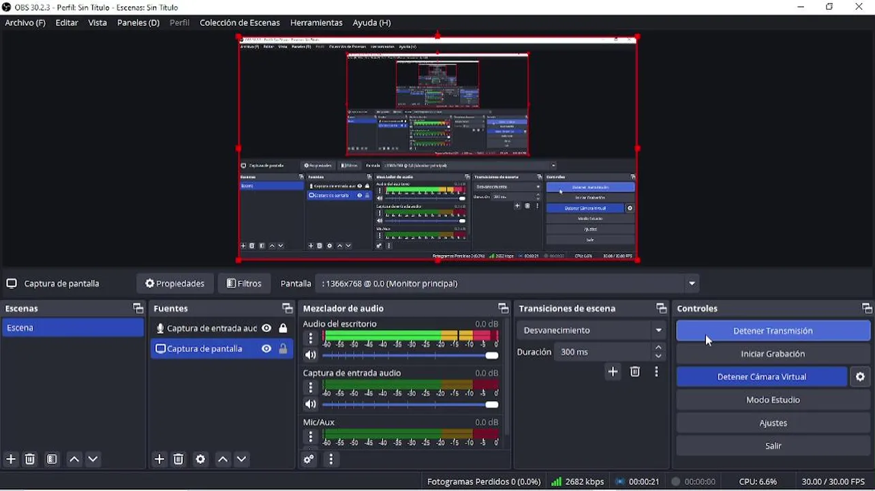Undock the Mezclador de audio panel
This screenshot has width=875, height=491.
click(x=504, y=308)
